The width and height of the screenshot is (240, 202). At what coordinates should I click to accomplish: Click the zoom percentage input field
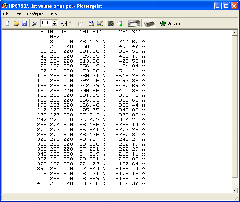pyautogui.click(x=46, y=23)
